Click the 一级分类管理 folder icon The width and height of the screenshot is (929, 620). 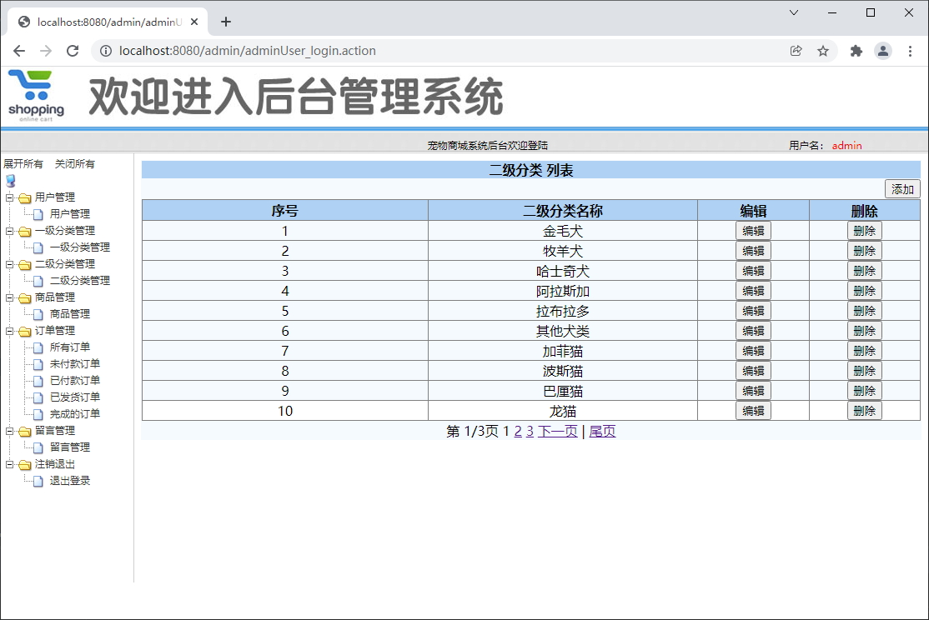click(x=24, y=231)
